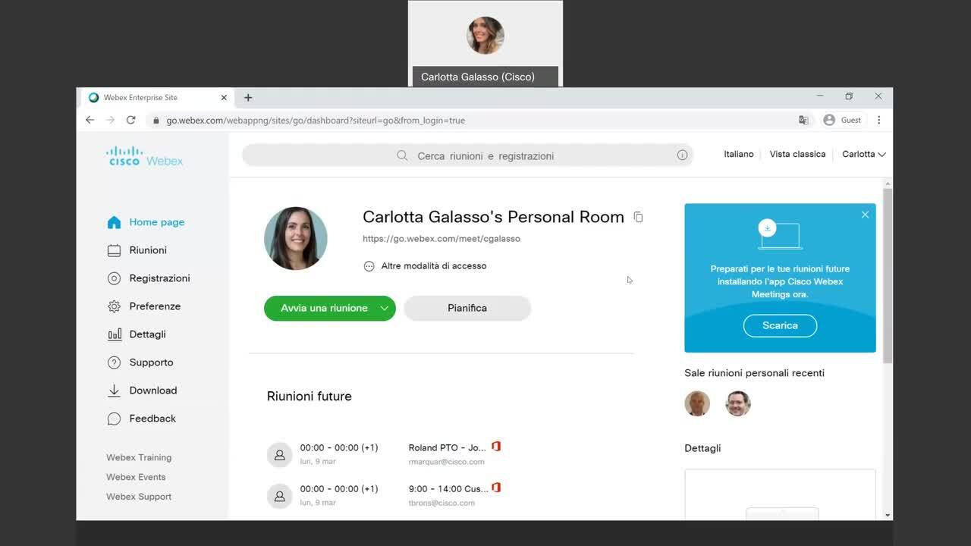This screenshot has height=546, width=971.
Task: Click tbrons@cisco.com email text
Action: click(442, 503)
